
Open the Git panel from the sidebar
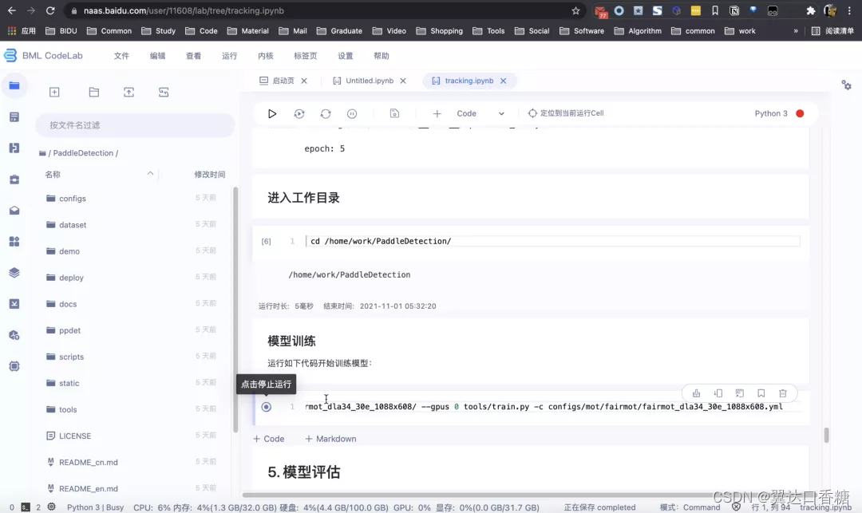coord(14,148)
